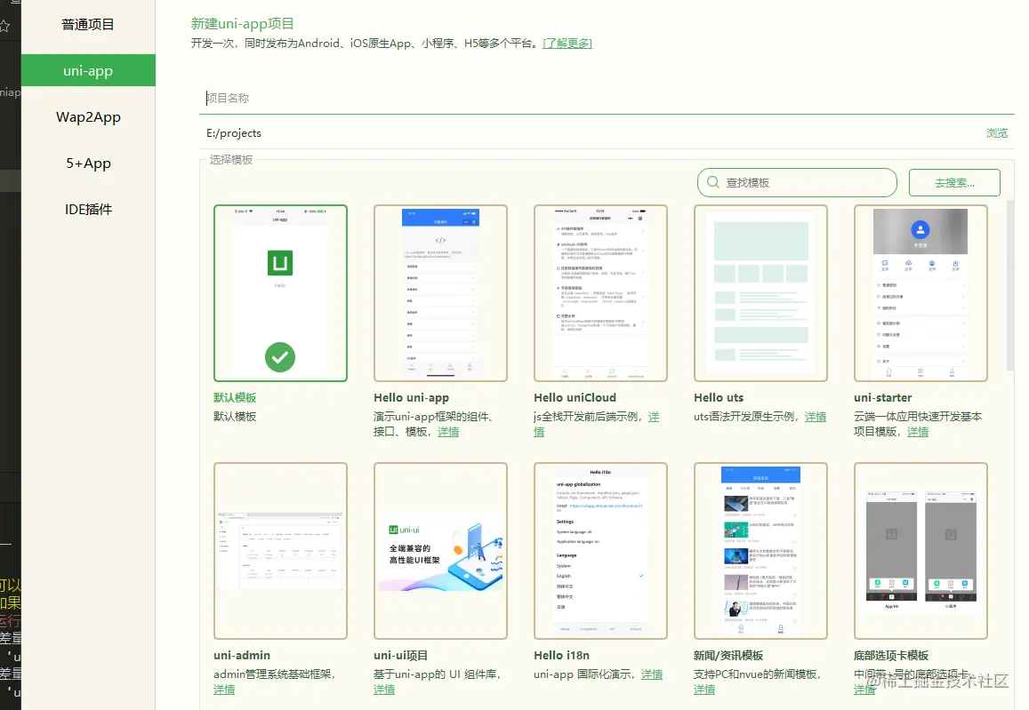This screenshot has height=710, width=1029.
Task: Click the uni-admin title text
Action: 242,656
